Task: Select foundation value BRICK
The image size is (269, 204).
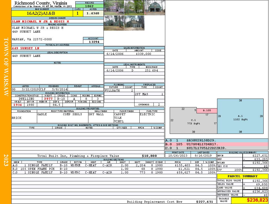Action: pyautogui.click(x=17, y=118)
